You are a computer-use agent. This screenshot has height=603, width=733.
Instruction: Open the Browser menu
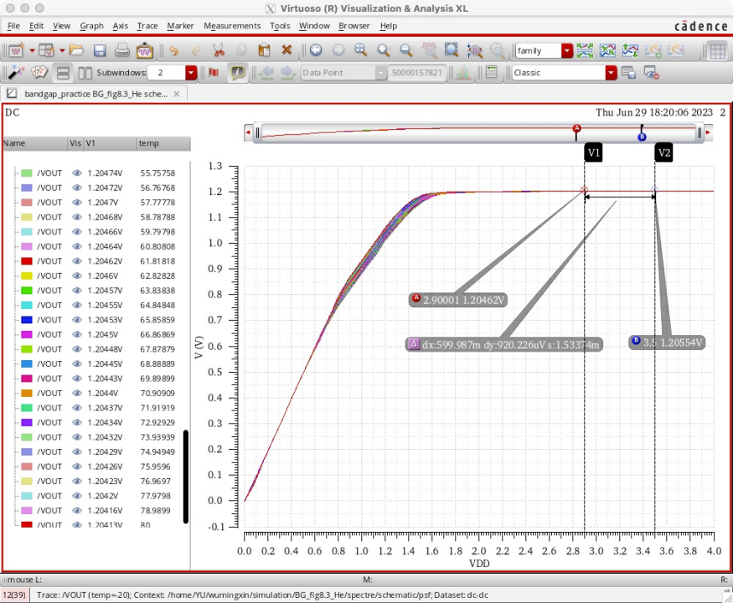tap(354, 26)
